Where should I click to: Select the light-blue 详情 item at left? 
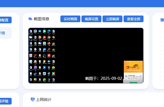(6, 33)
